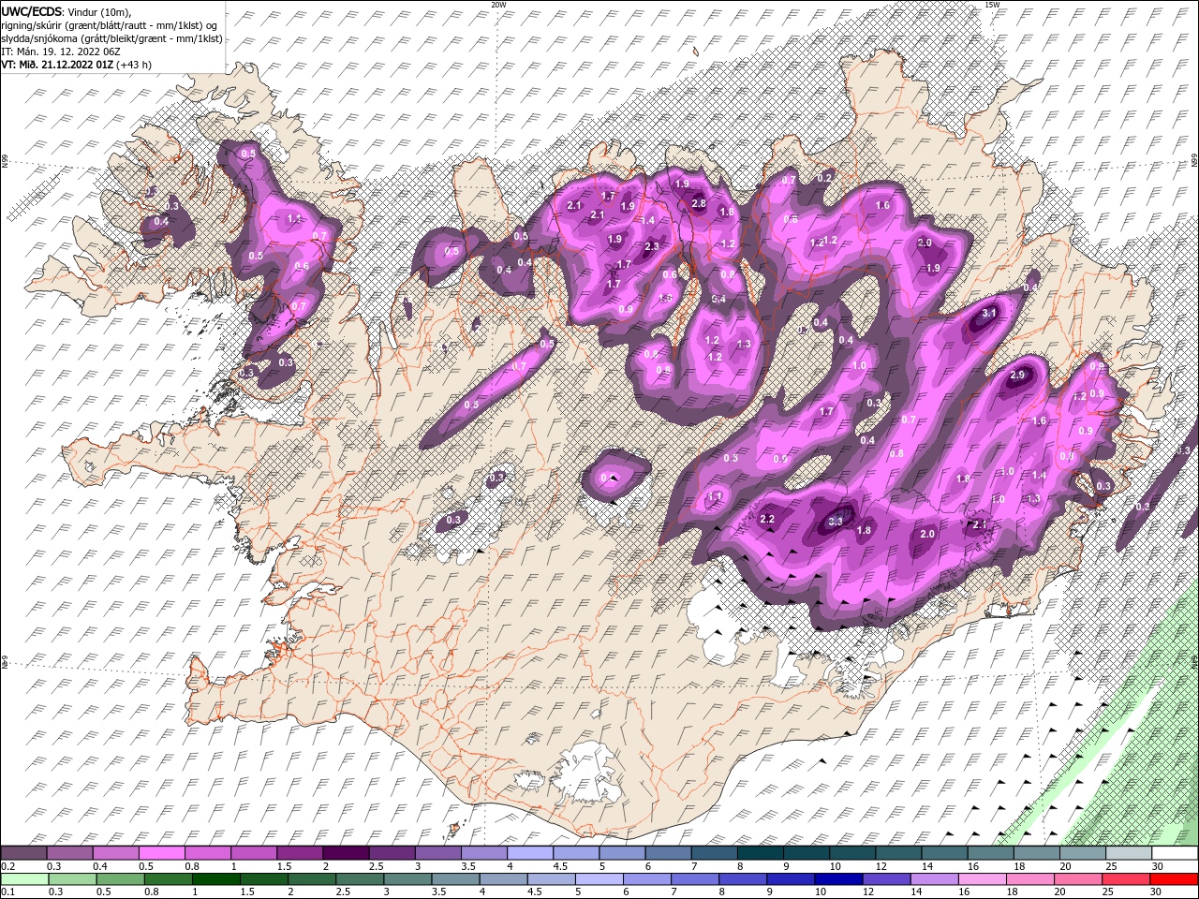Click the 2.3 snowfall value on the map
The height and width of the screenshot is (899, 1199).
(653, 246)
